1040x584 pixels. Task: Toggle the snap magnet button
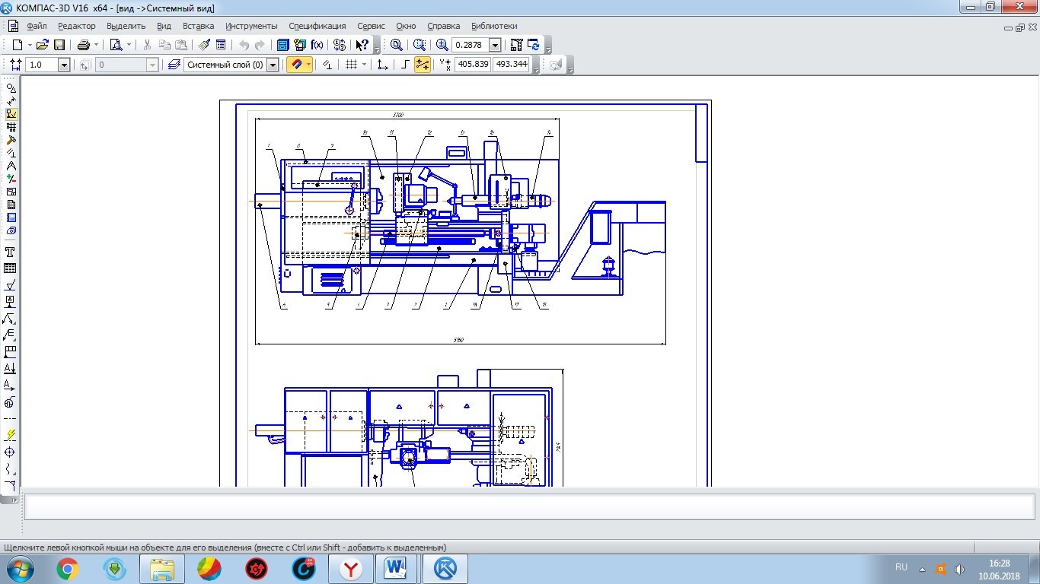coord(295,65)
